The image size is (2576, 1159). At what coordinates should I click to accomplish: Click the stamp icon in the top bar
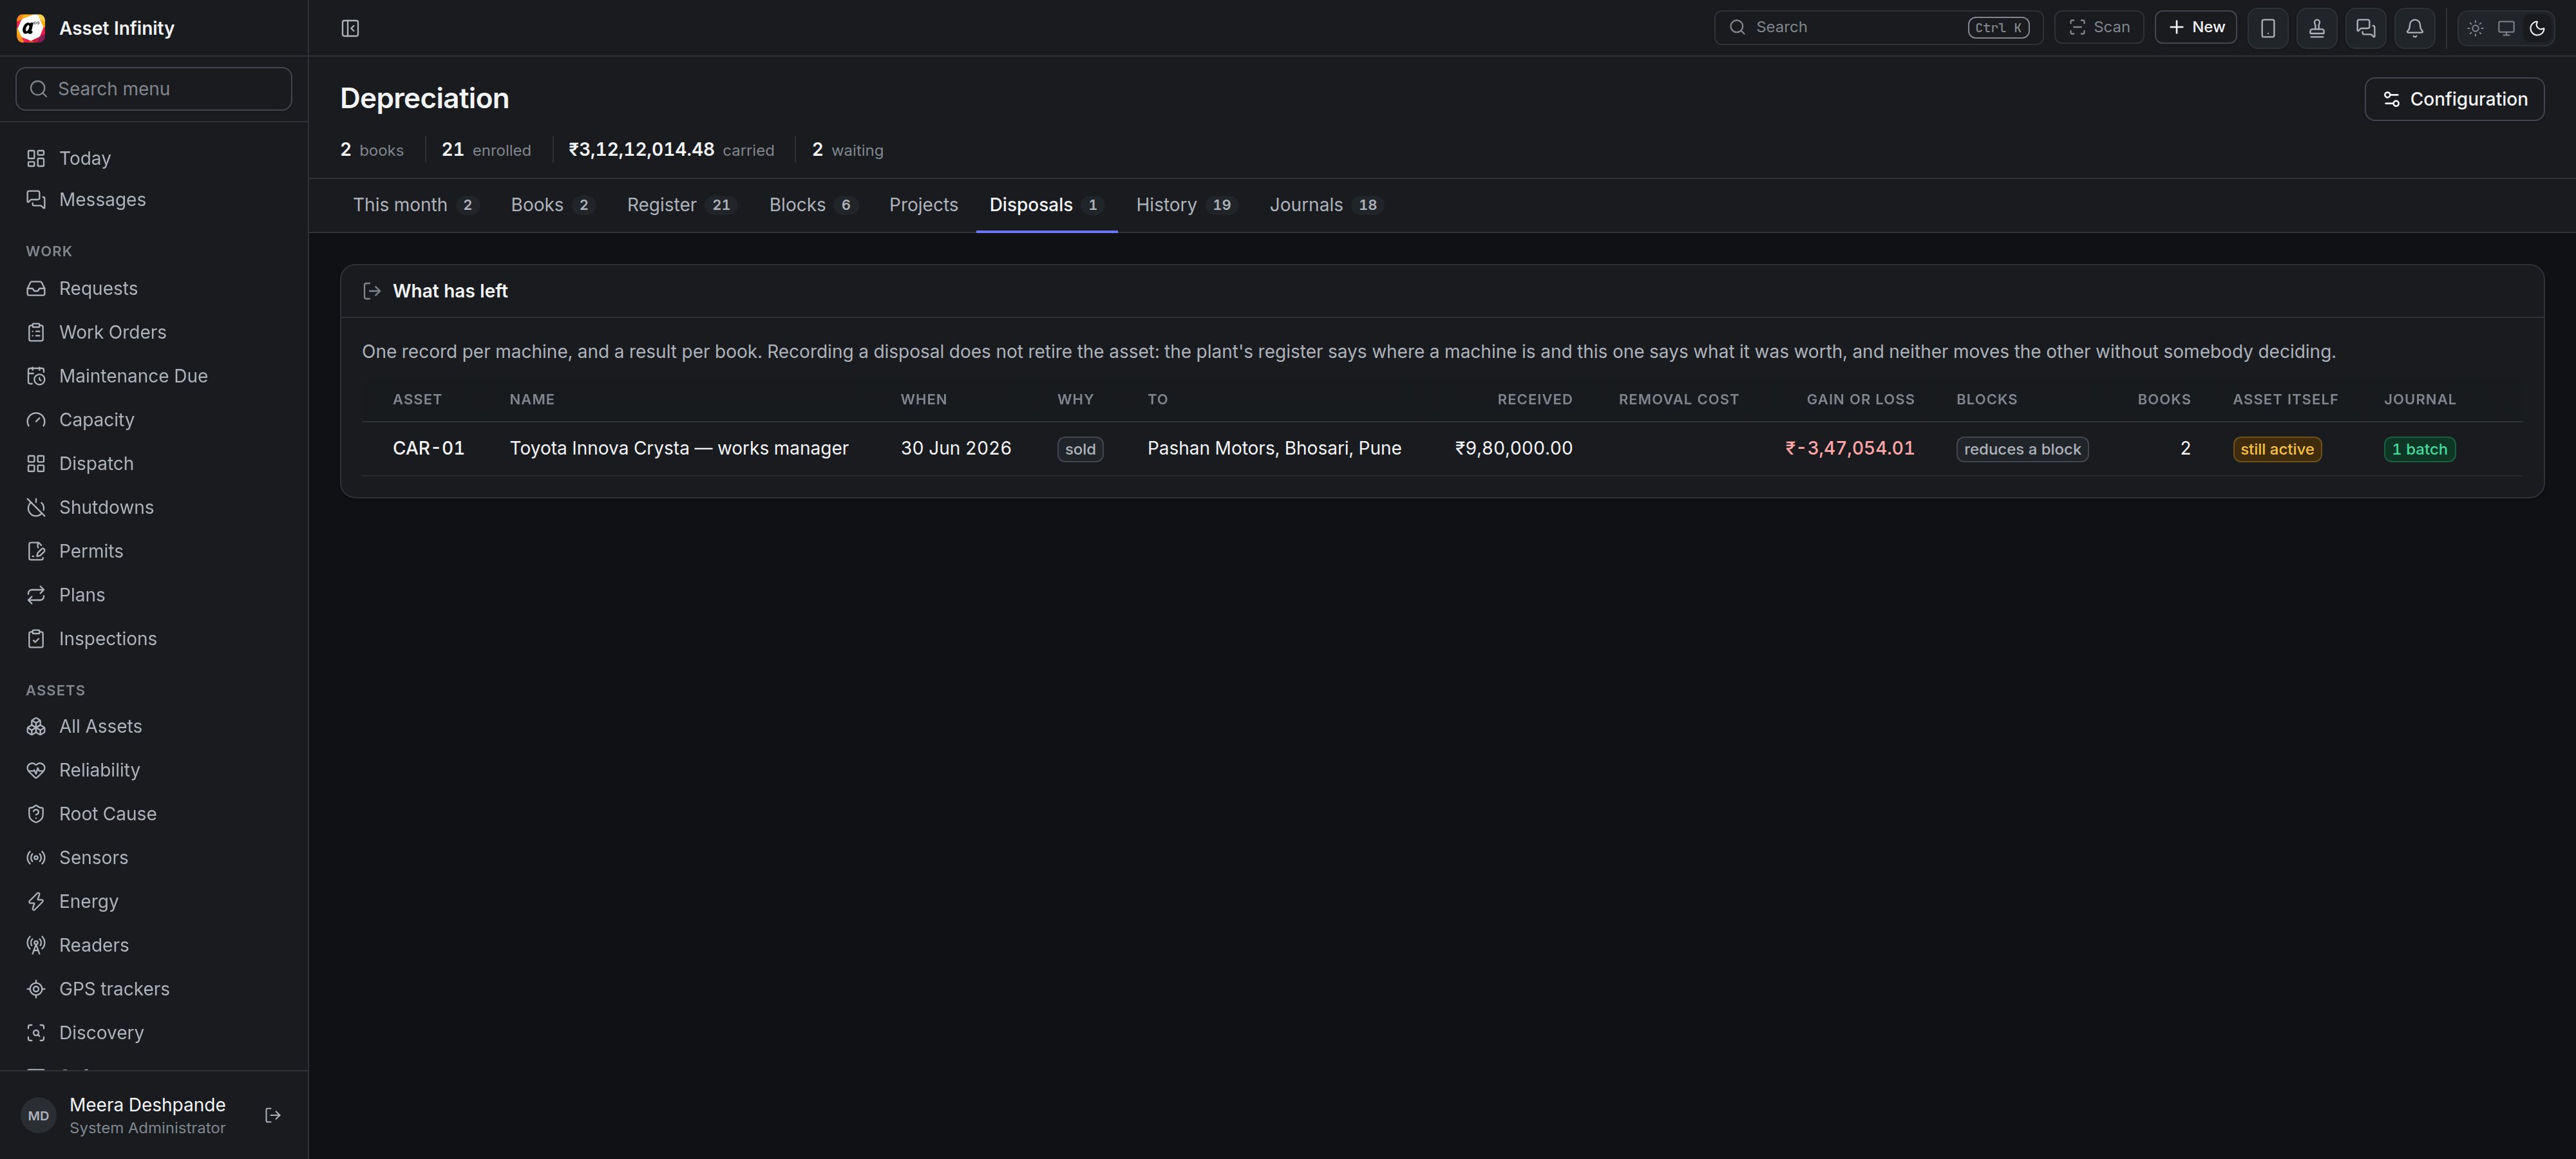(2317, 28)
